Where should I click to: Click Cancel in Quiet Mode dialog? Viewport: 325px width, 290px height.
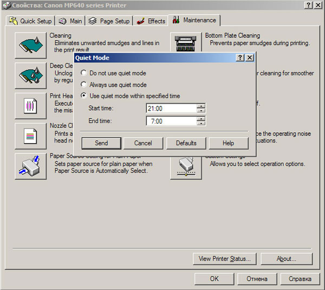pos(143,143)
